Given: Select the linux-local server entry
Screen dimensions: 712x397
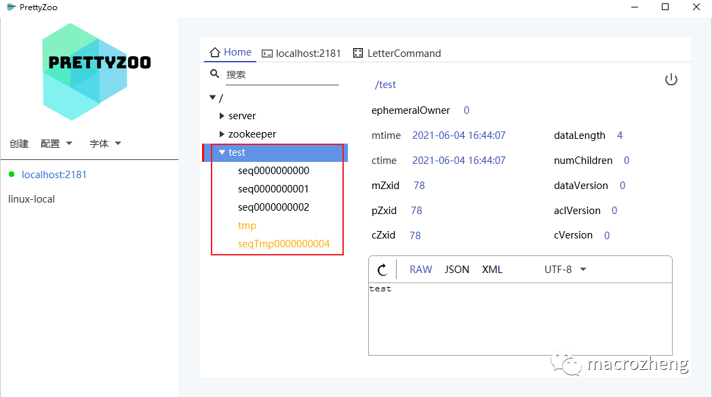Looking at the screenshot, I should coord(31,199).
